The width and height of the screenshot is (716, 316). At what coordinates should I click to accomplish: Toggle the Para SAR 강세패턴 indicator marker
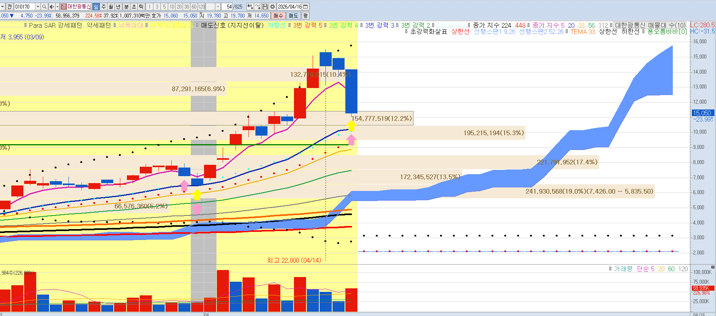26,25
